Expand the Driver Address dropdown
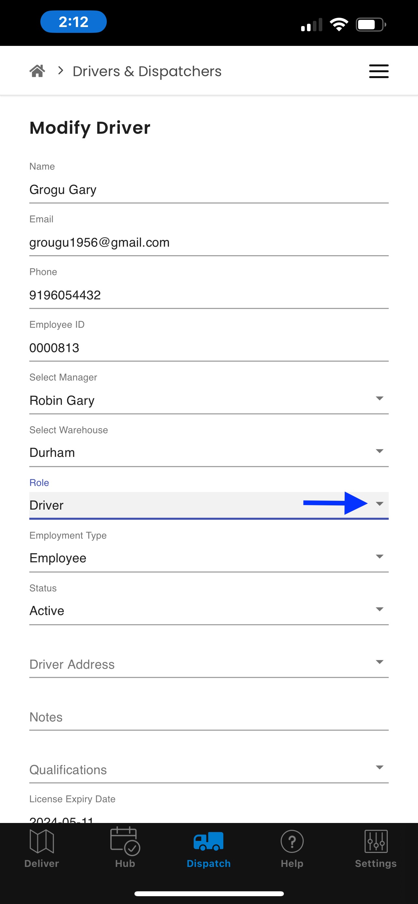Screen dimensions: 418x904 coord(209,664)
